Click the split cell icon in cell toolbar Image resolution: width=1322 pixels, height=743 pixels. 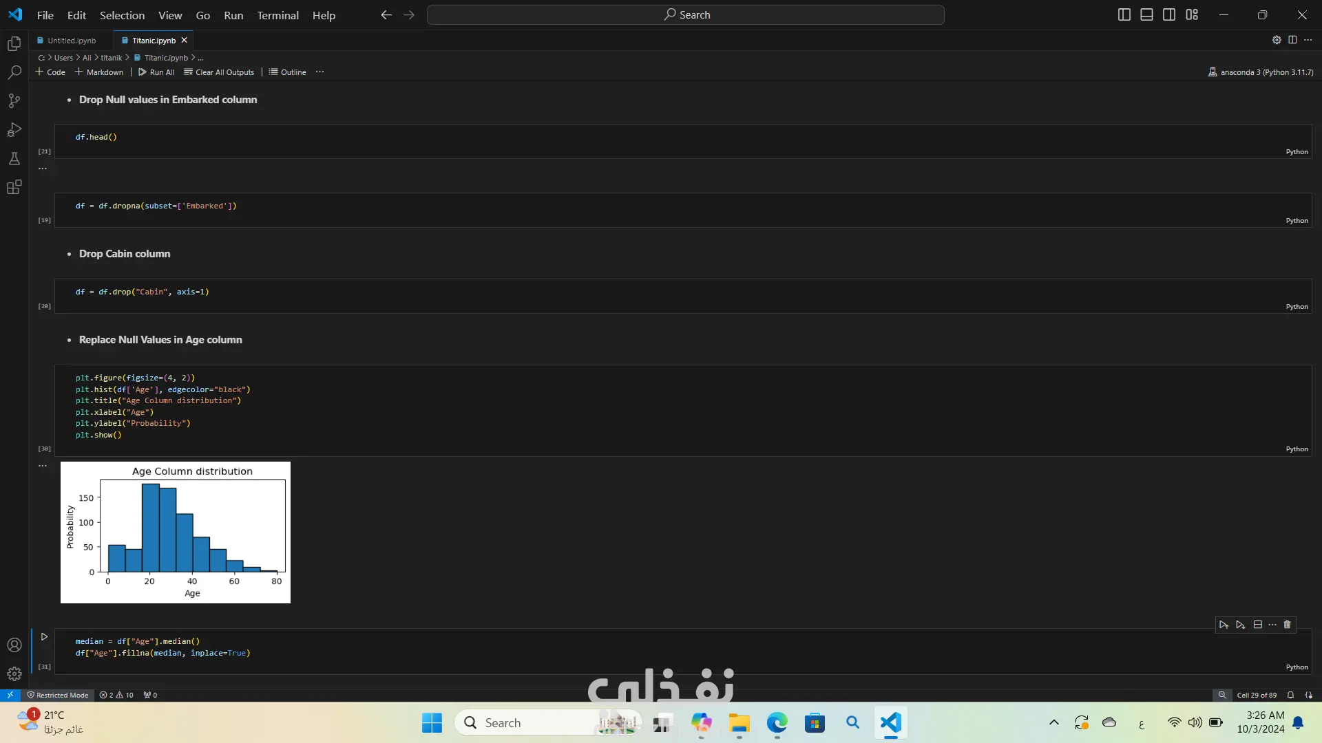click(1257, 625)
